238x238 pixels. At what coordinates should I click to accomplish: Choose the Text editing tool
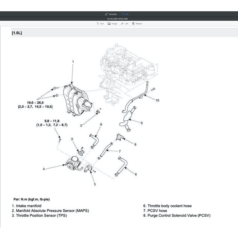(100, 24)
